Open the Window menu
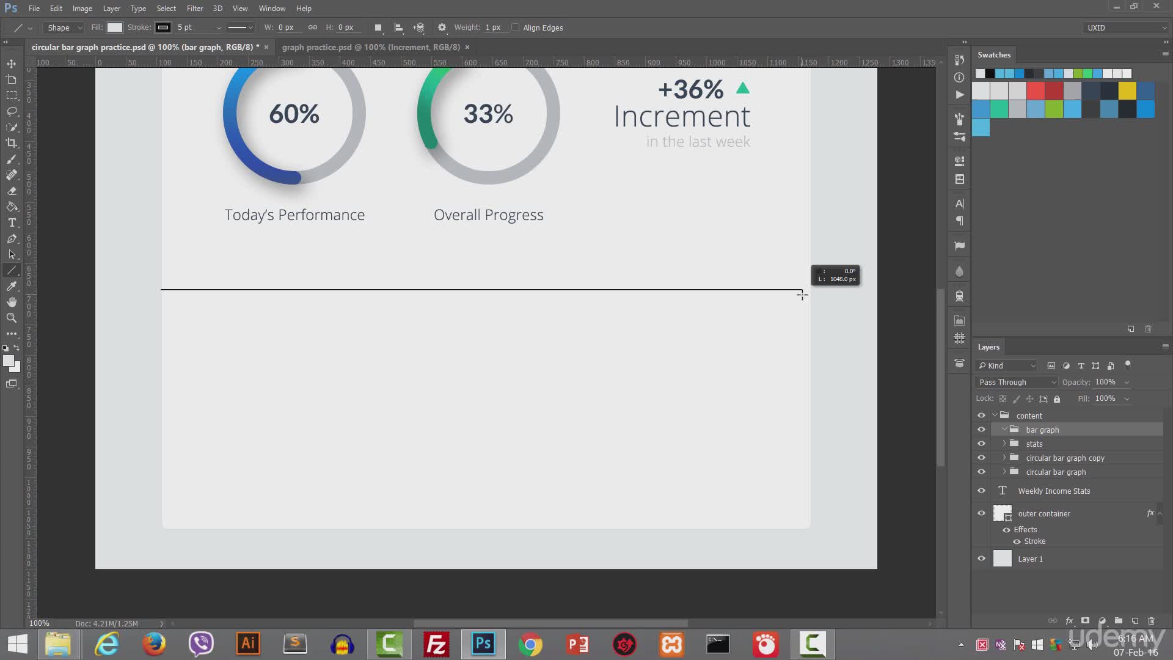 (x=272, y=9)
